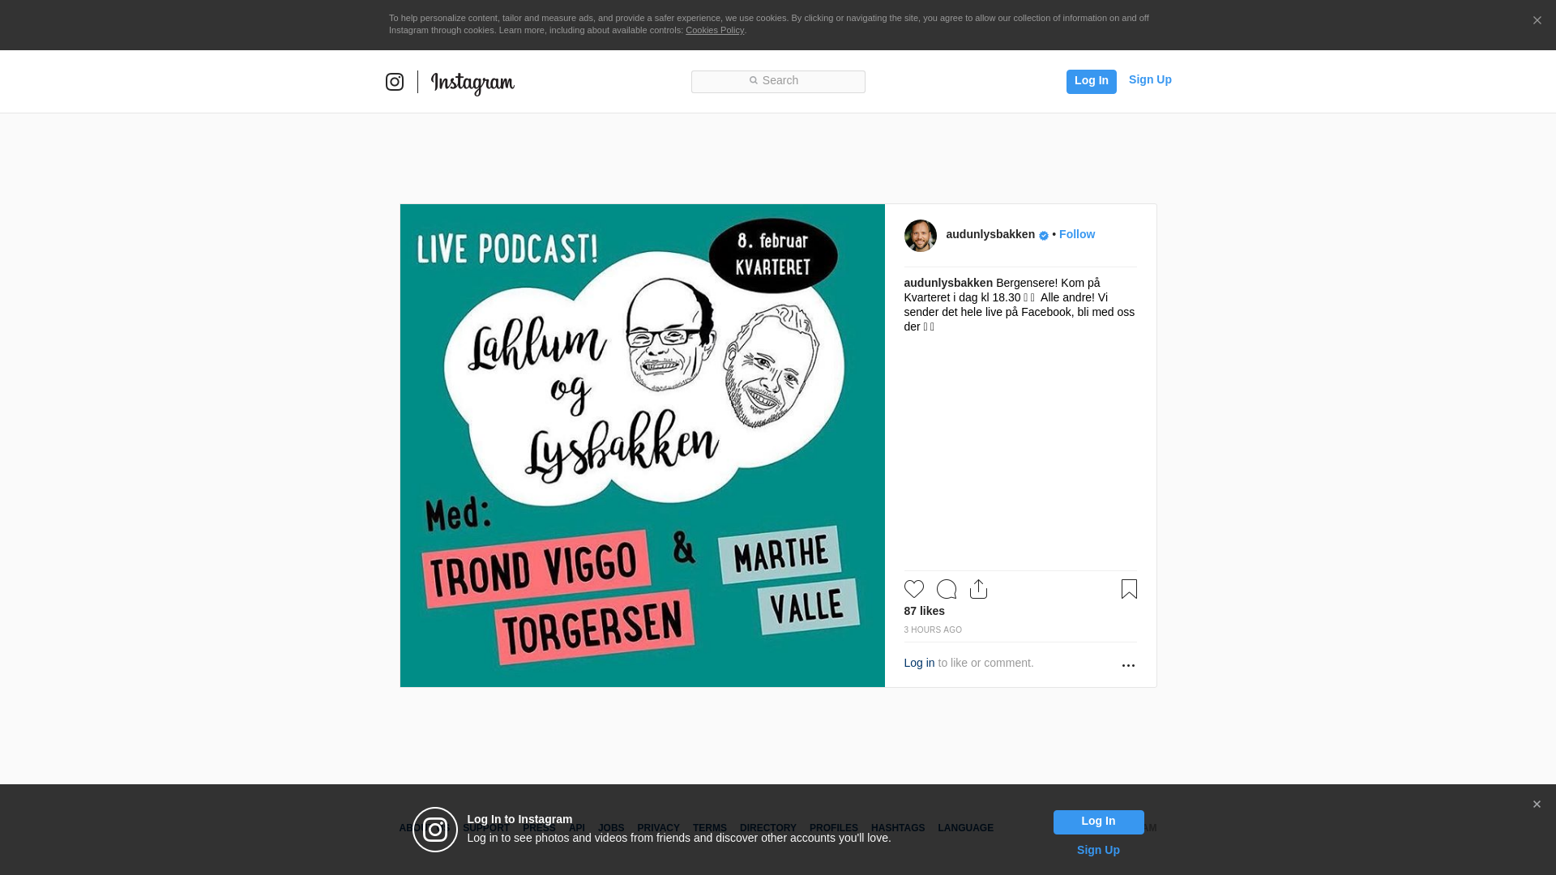
Task: Open the Instagram wordmark logo
Action: (x=472, y=83)
